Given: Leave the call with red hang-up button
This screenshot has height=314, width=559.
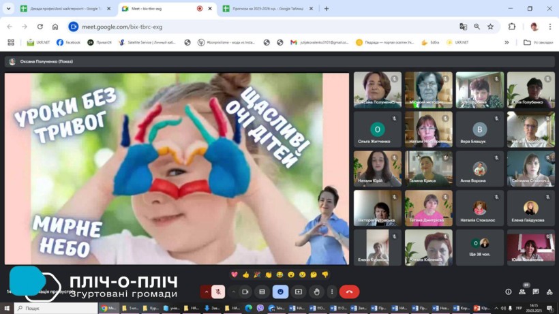Looking at the screenshot, I should (349, 292).
